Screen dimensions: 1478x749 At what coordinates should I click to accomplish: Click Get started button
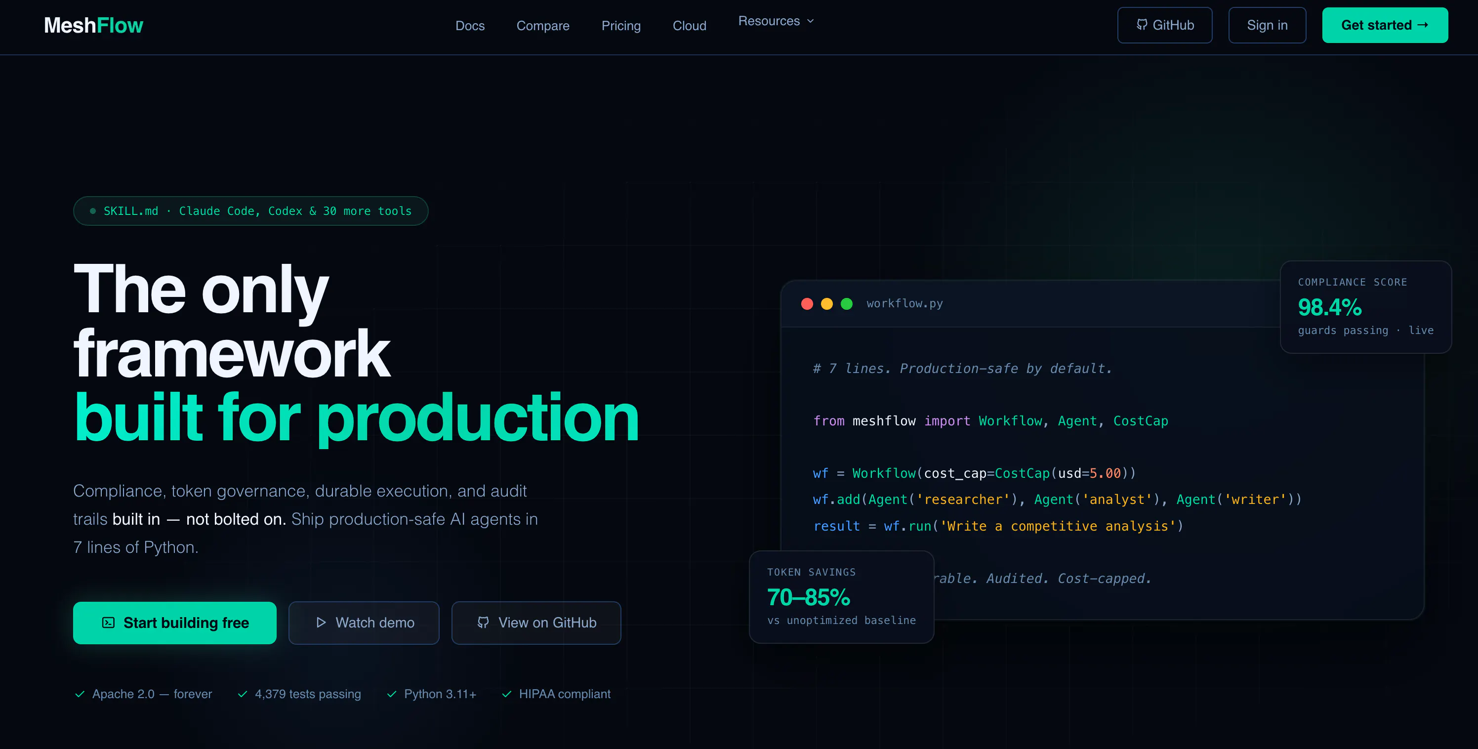pyautogui.click(x=1385, y=25)
